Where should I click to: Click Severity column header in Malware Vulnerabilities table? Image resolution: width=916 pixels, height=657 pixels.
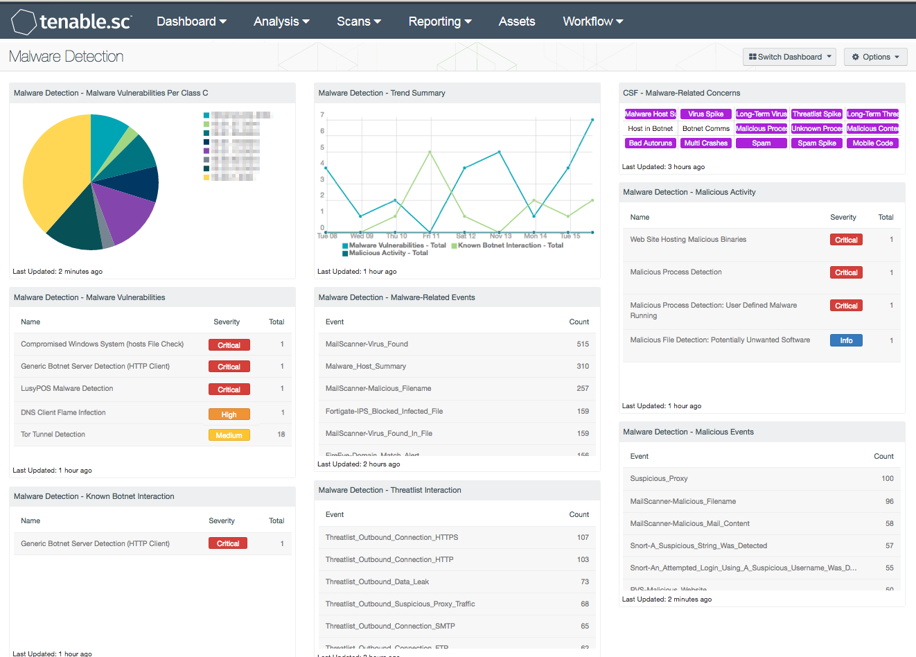coord(227,322)
